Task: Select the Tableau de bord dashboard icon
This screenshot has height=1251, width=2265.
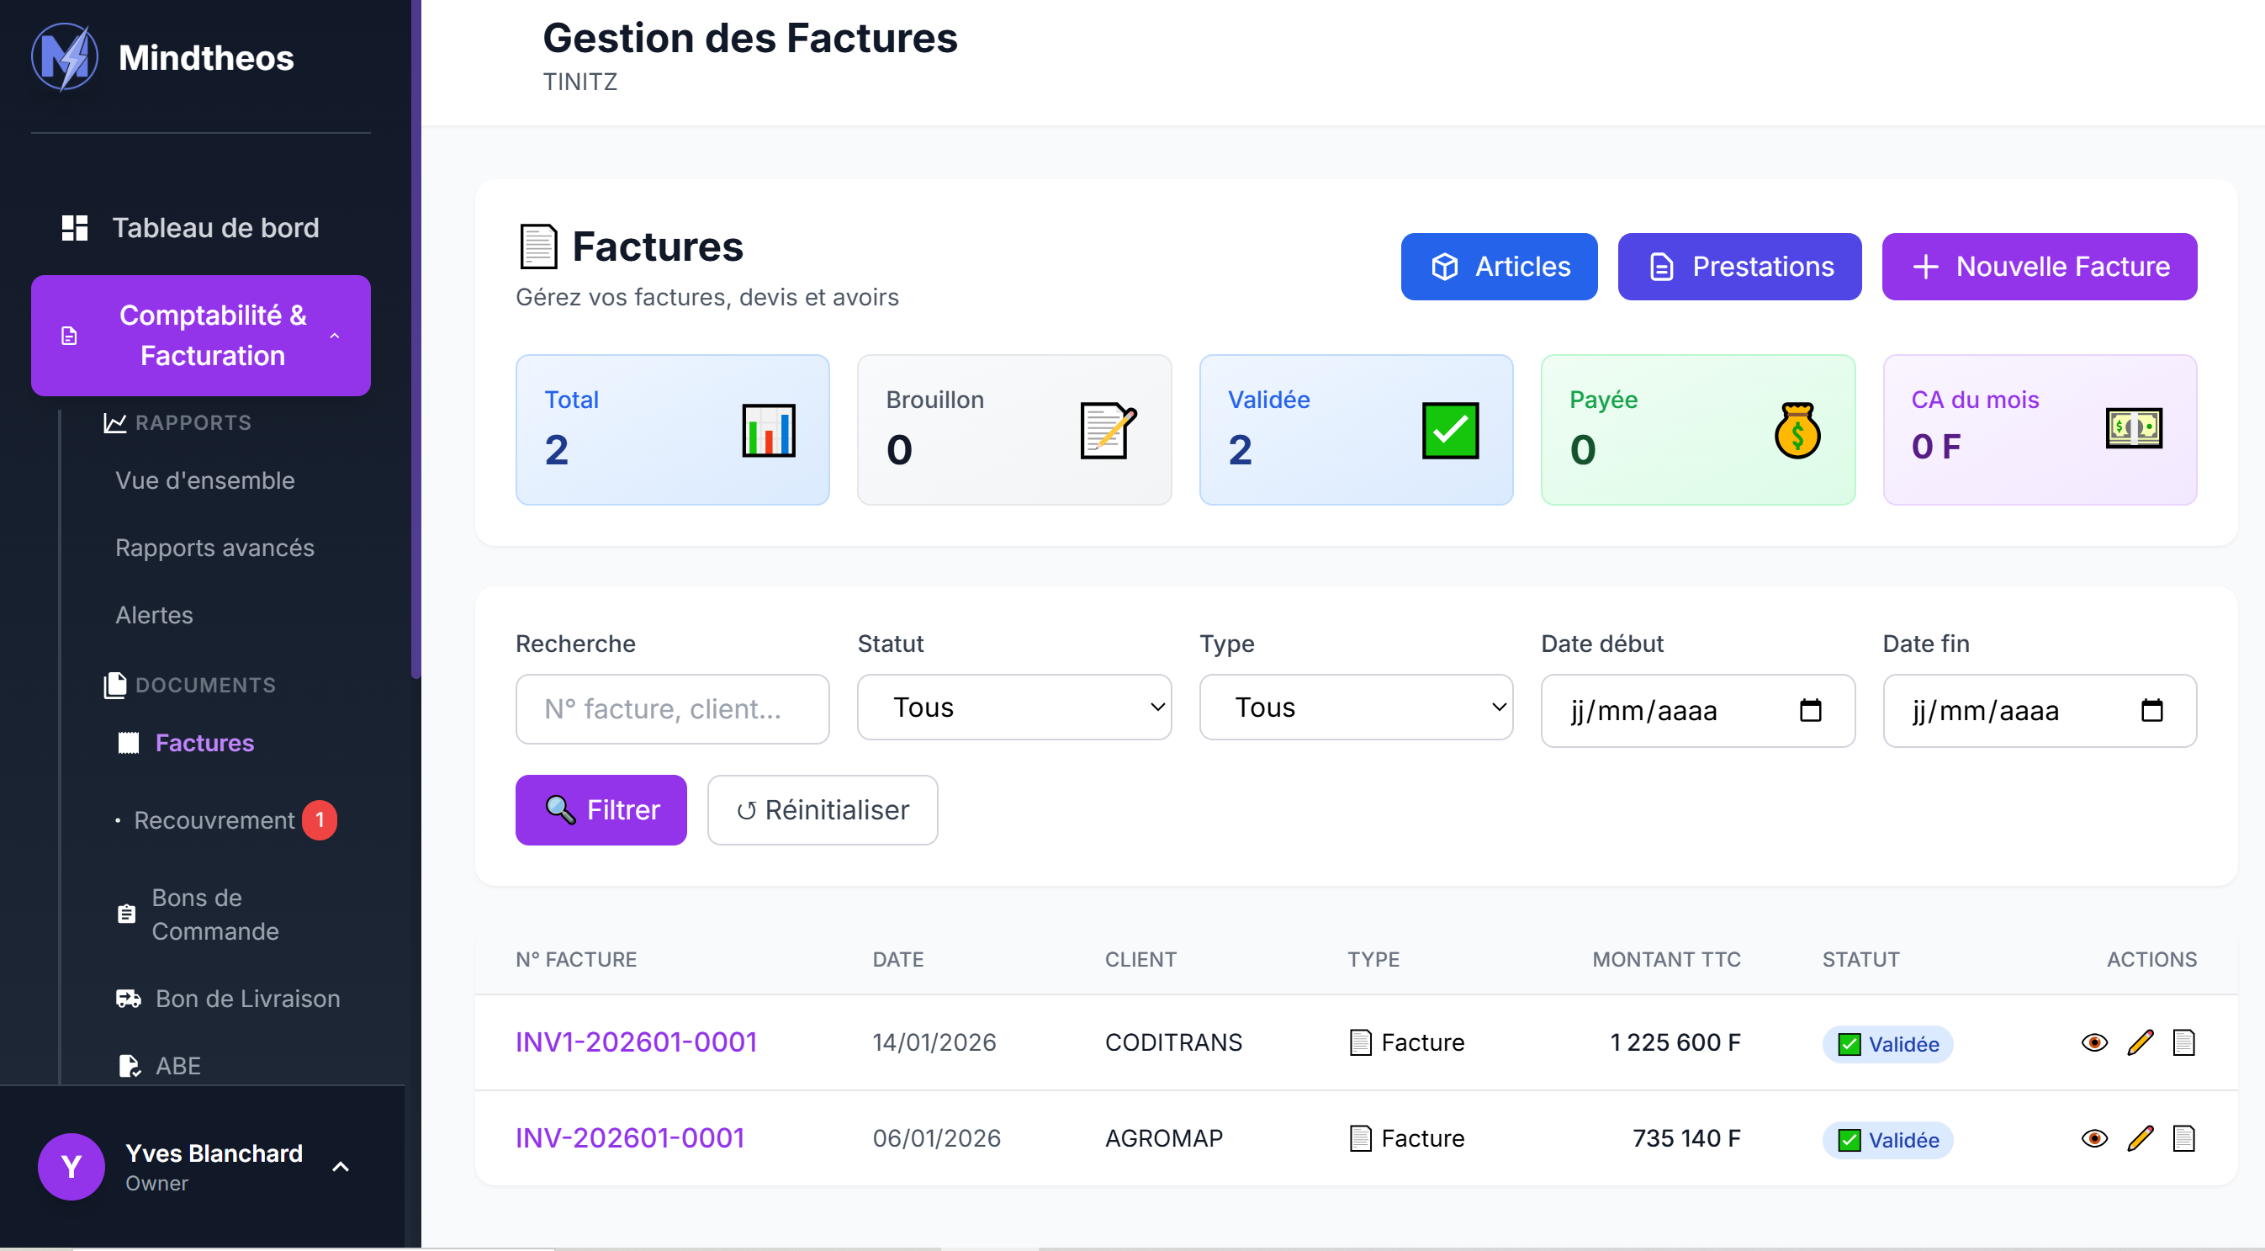Action: [74, 227]
